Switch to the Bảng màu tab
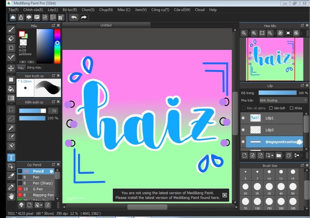This screenshot has height=218, width=310. pos(34,68)
